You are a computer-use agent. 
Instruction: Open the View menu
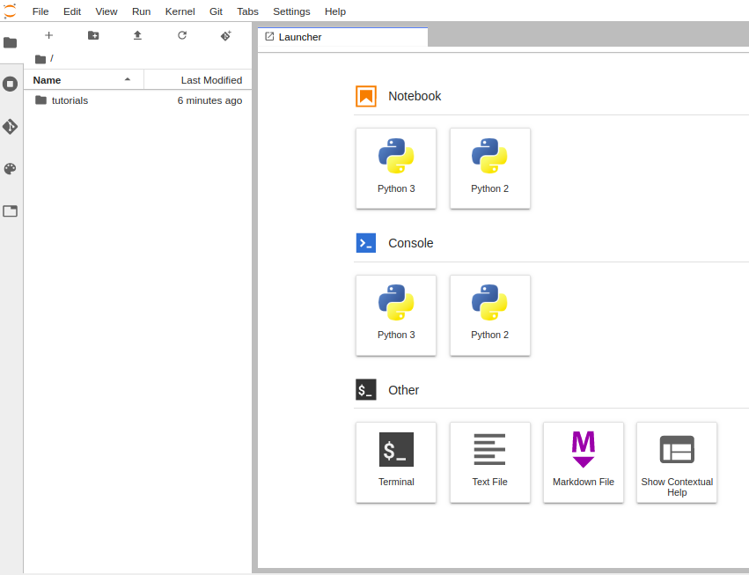(x=106, y=11)
